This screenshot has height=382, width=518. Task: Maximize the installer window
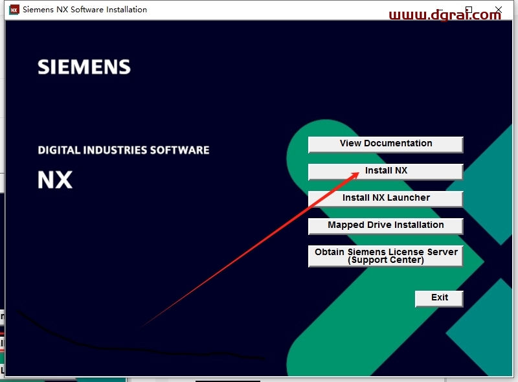(x=468, y=10)
